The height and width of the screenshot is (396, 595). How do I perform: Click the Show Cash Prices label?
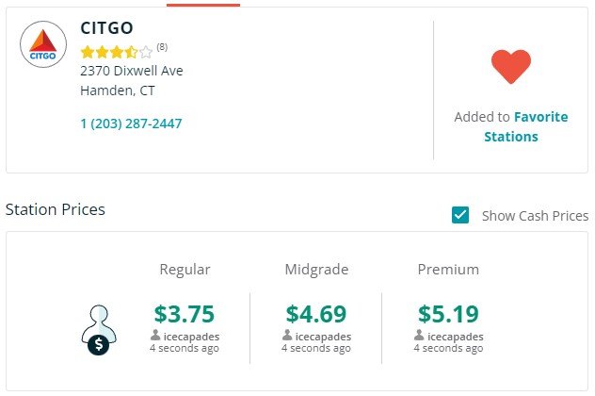tap(535, 216)
